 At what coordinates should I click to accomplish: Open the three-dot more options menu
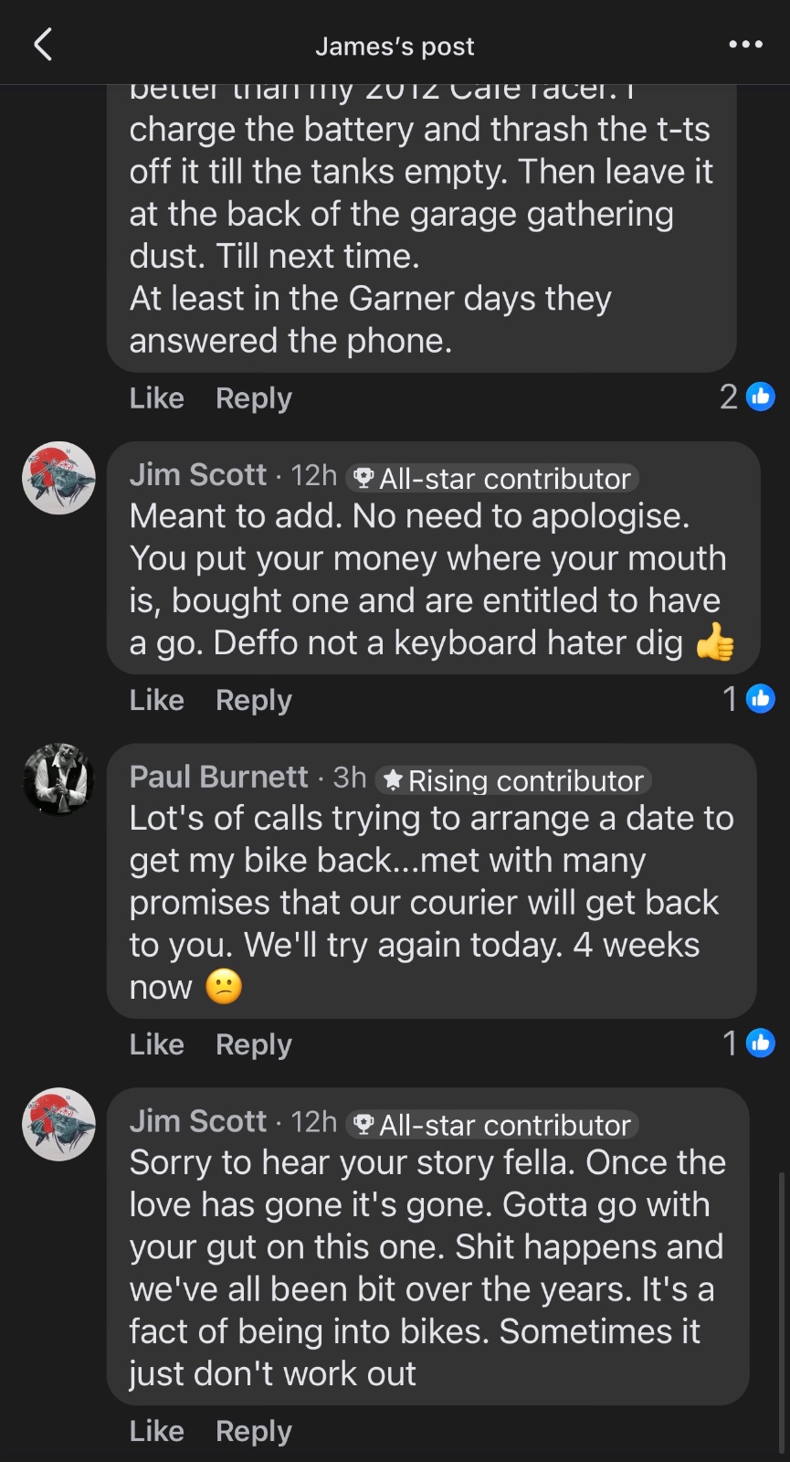point(745,44)
